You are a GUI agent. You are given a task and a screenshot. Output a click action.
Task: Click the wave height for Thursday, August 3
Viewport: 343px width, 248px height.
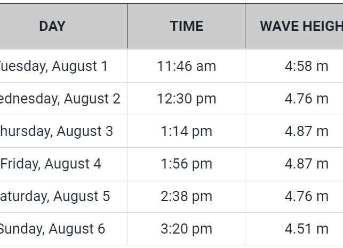(306, 131)
